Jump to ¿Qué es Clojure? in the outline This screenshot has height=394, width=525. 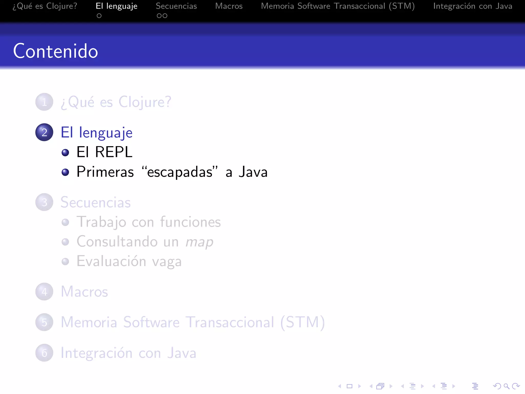pyautogui.click(x=116, y=102)
